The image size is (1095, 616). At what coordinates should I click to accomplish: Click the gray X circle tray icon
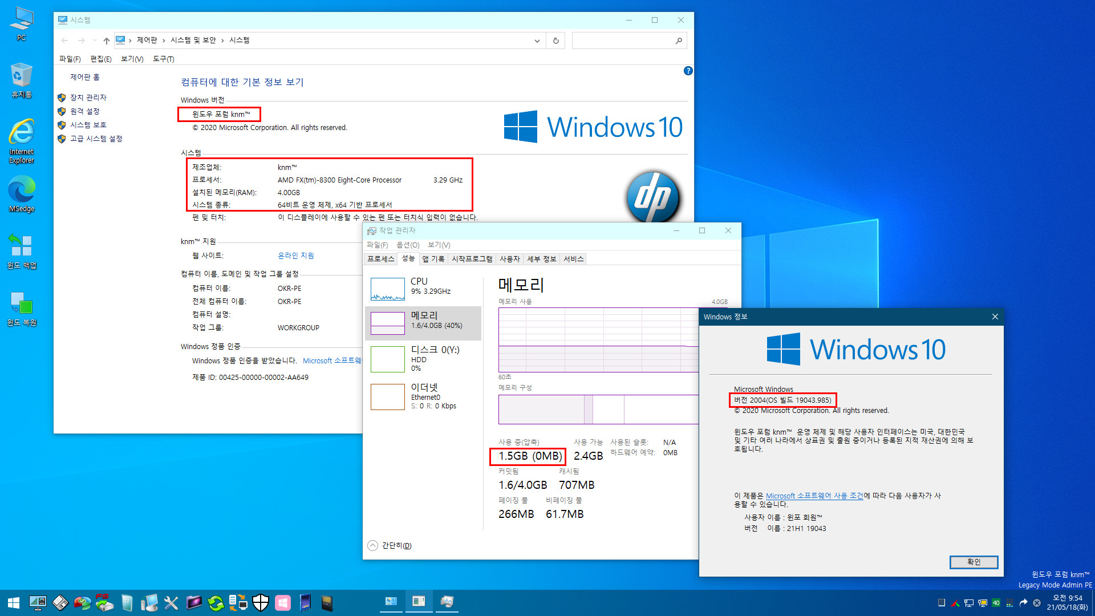1037,603
